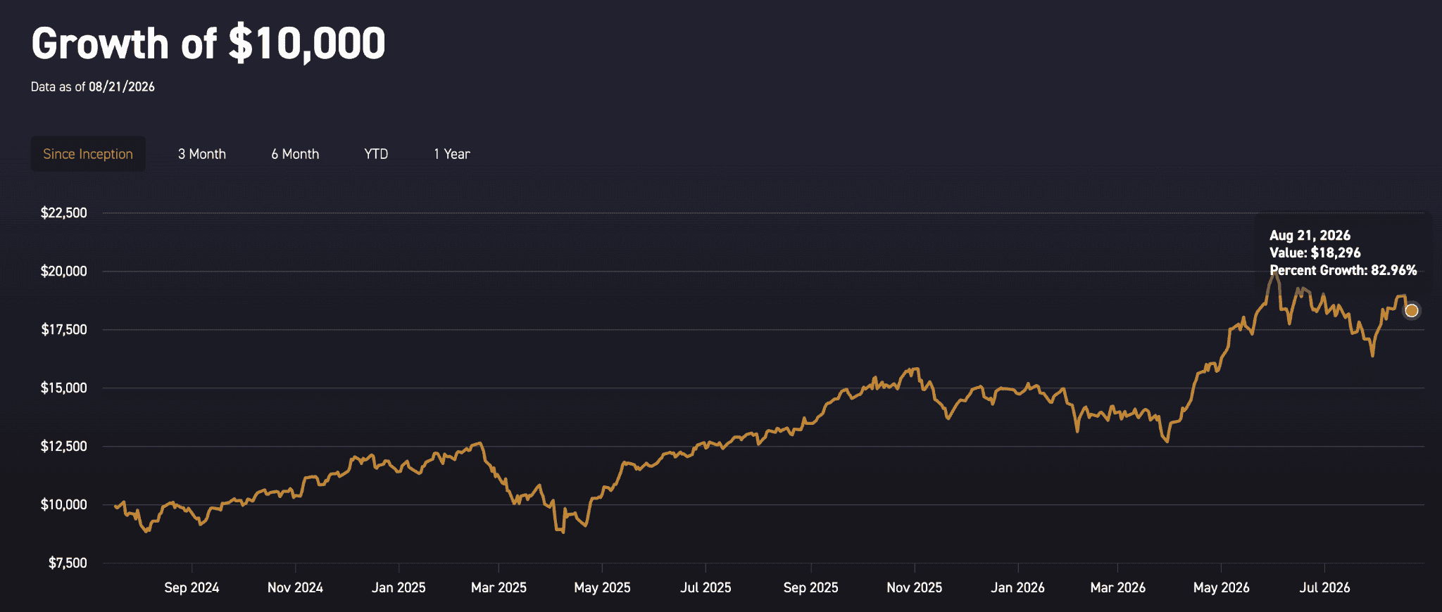This screenshot has width=1442, height=612.
Task: Select the Since Inception tab
Action: tap(88, 154)
